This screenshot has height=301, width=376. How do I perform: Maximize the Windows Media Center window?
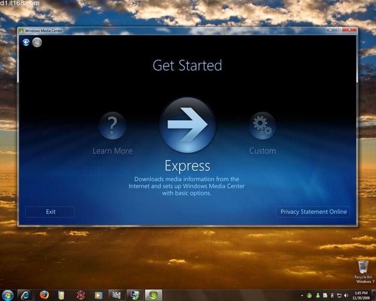338,30
